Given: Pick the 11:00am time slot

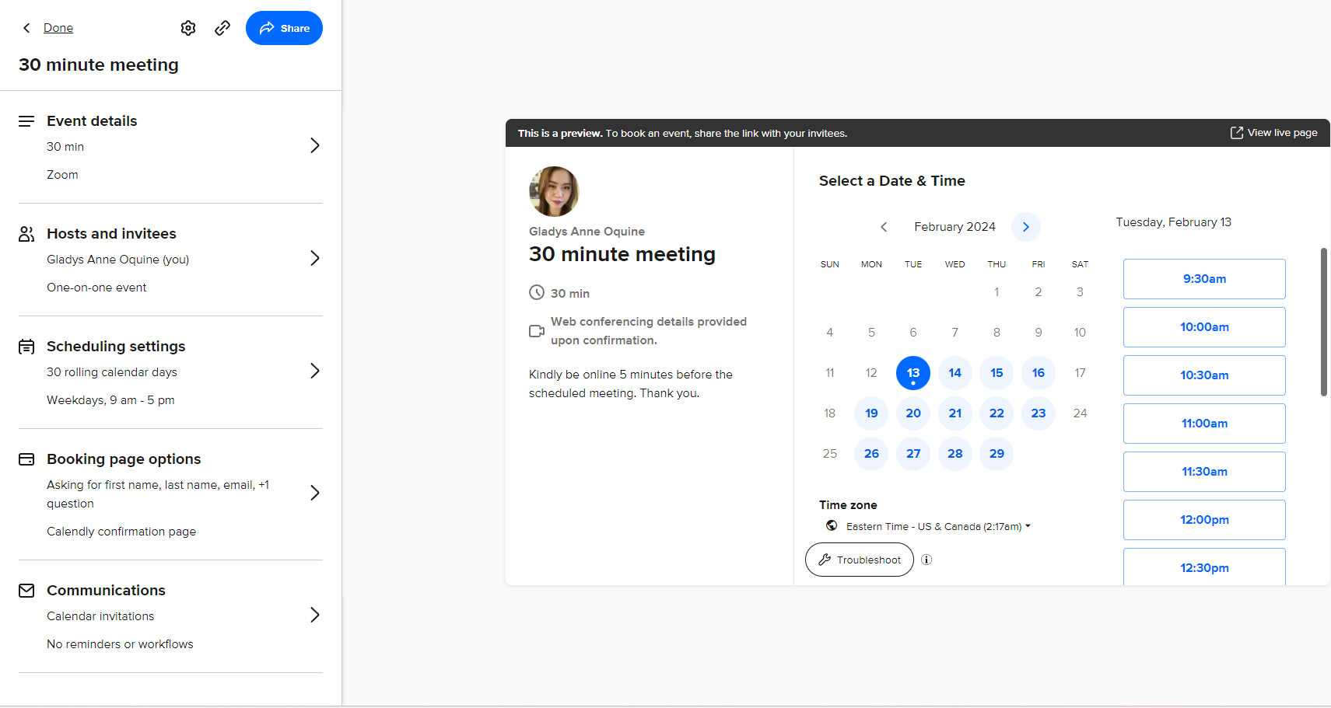Looking at the screenshot, I should point(1204,424).
